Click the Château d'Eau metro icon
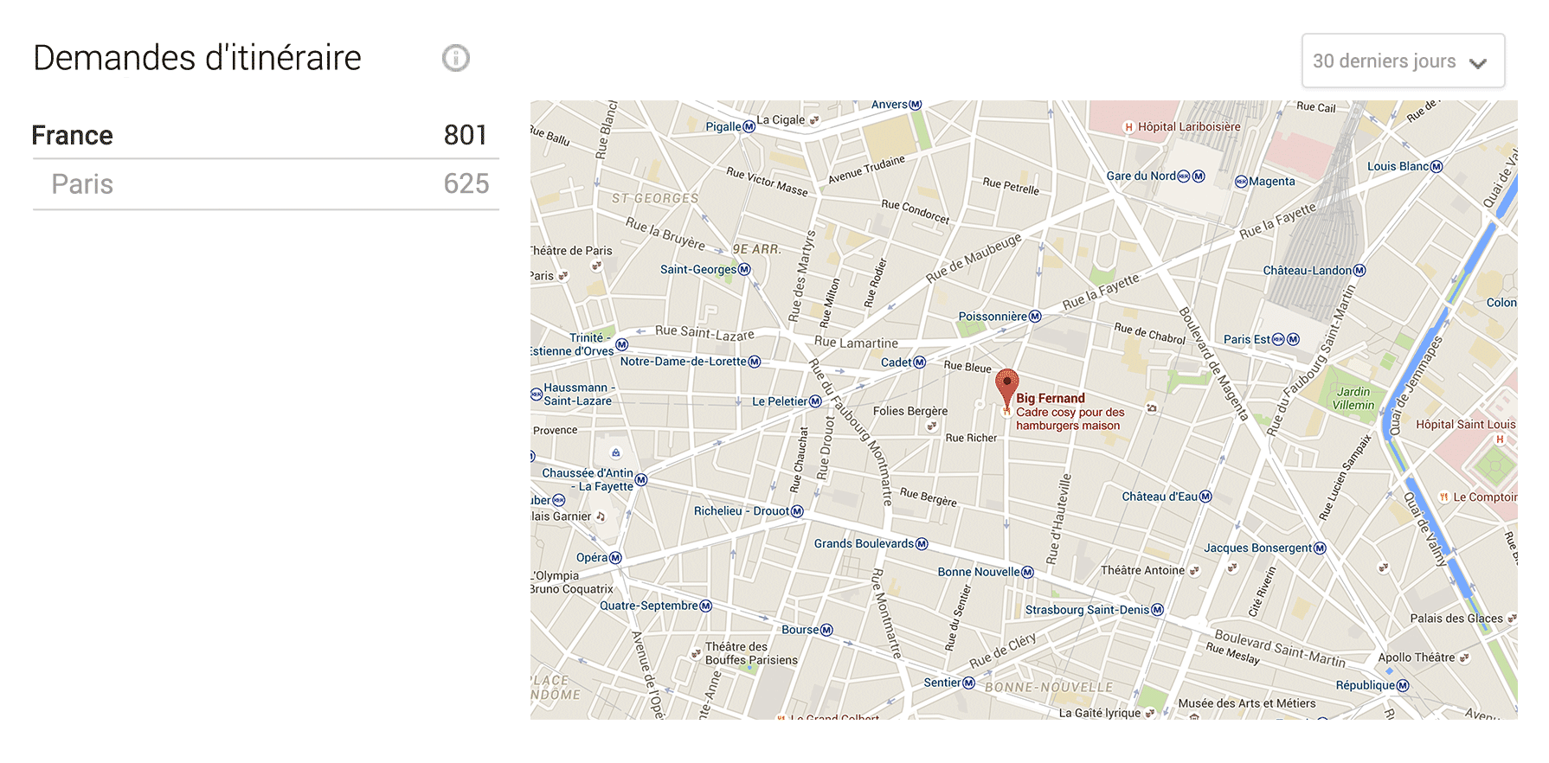Image resolution: width=1549 pixels, height=763 pixels. coord(1205,497)
